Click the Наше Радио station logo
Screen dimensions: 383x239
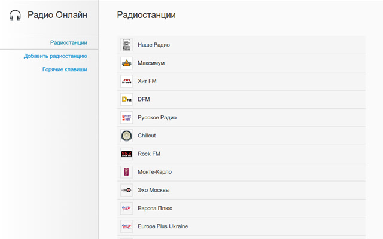(x=126, y=45)
